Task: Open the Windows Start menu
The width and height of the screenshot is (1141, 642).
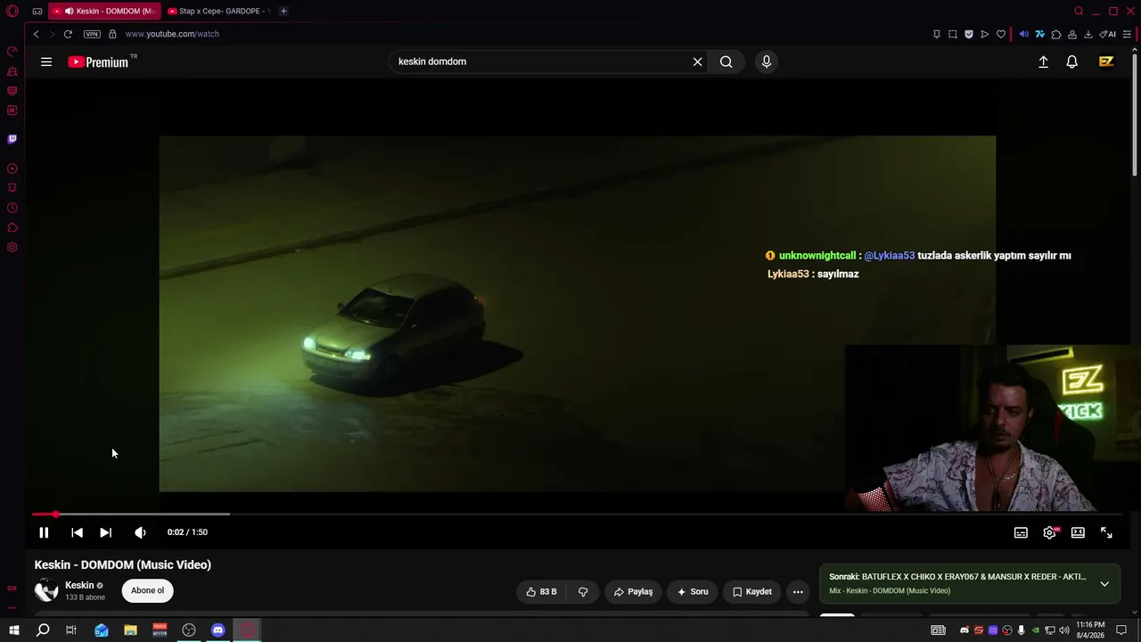Action: [14, 630]
